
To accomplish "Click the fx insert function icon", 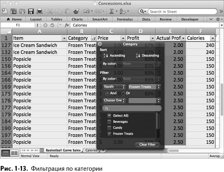I will click(x=67, y=25).
